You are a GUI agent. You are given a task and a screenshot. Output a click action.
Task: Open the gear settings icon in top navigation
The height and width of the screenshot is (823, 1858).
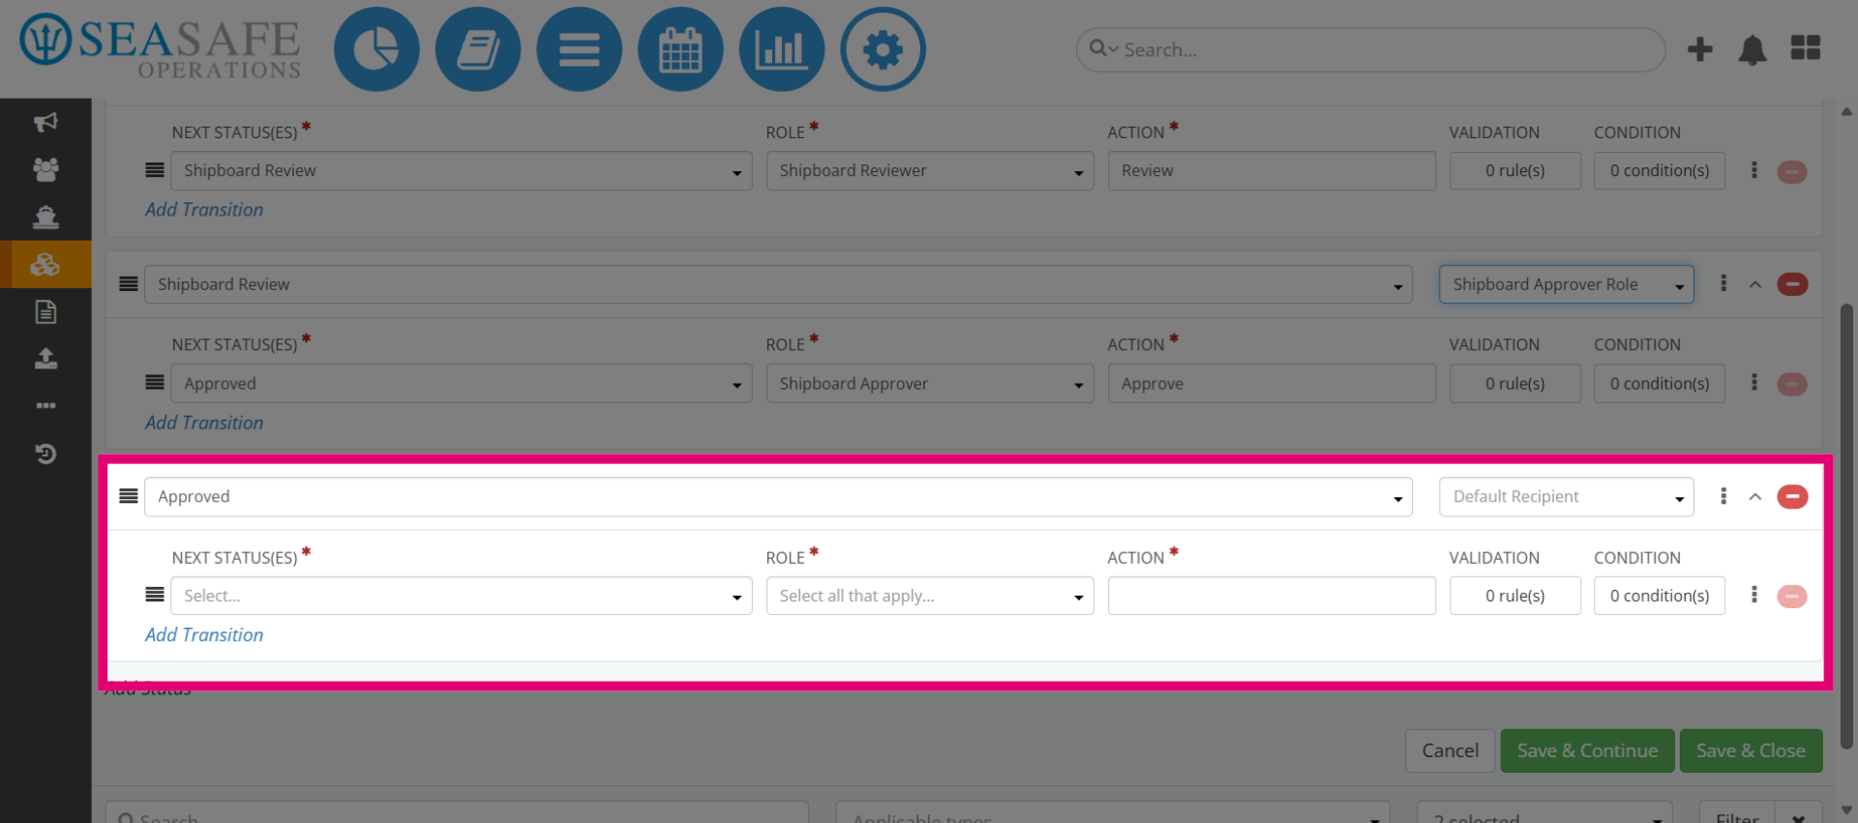pos(883,49)
